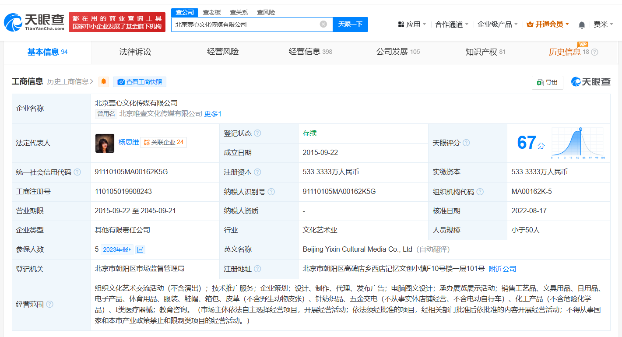622x337 pixels.
Task: Click the 北京市朝阳区市场监督管理局 registrar text
Action: [139, 268]
